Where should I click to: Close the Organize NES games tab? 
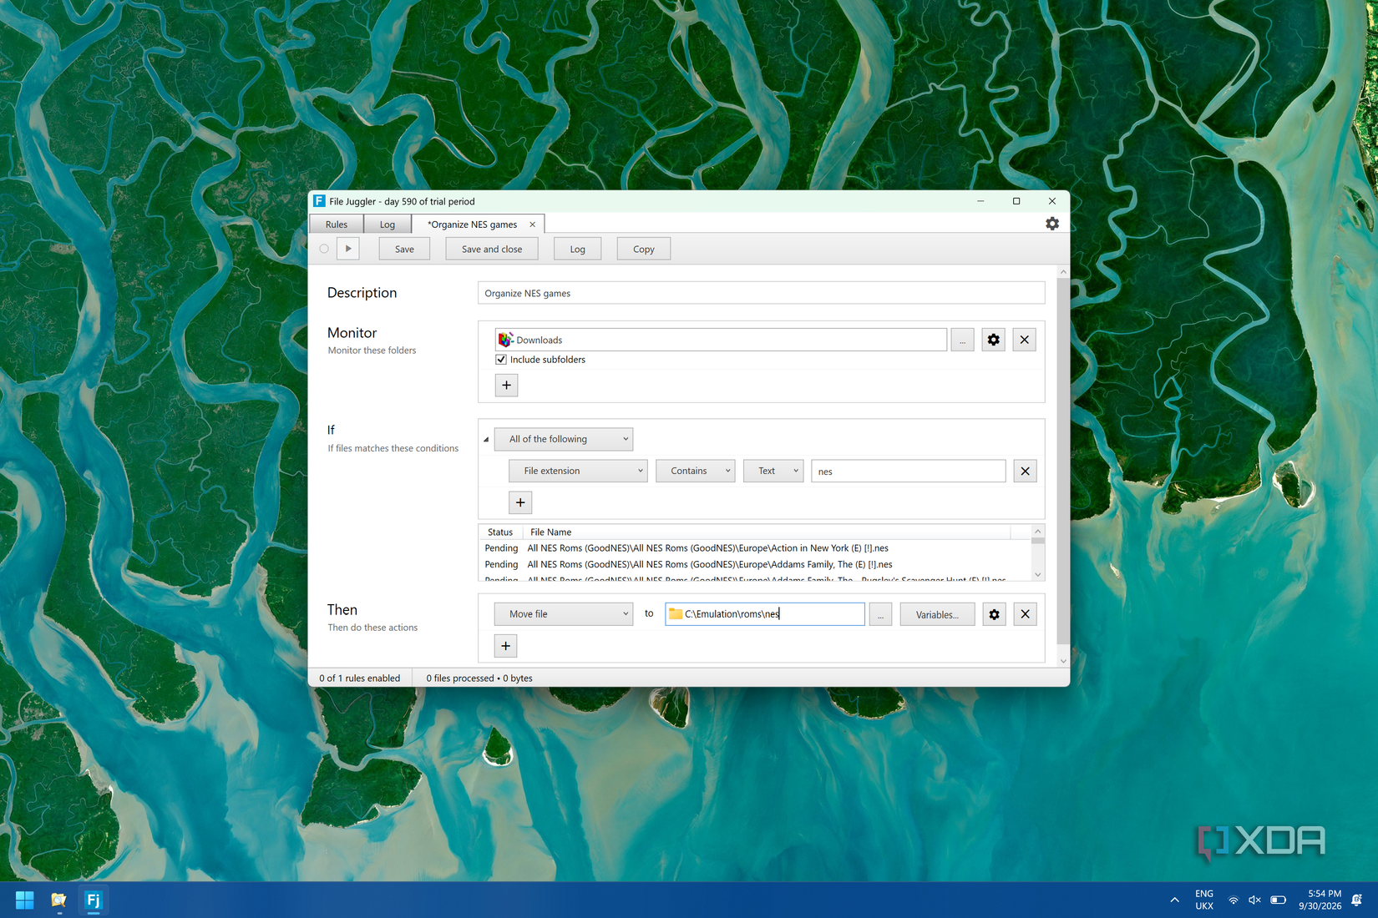point(532,224)
